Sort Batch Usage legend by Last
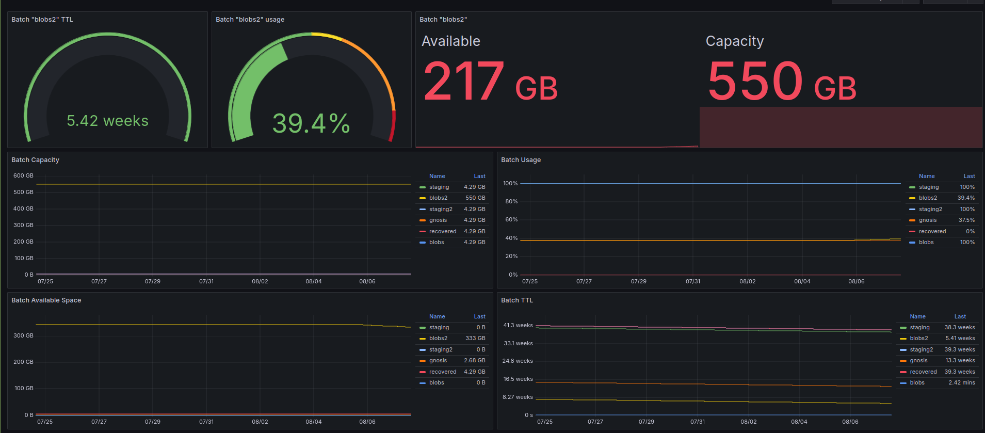The height and width of the screenshot is (433, 985). [970, 177]
